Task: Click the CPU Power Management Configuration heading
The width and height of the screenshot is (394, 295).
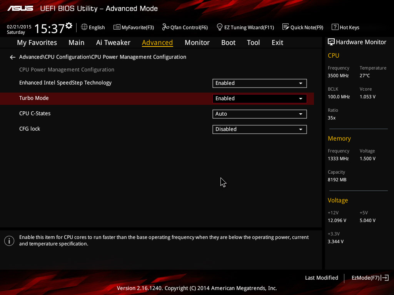Action: 67,70
